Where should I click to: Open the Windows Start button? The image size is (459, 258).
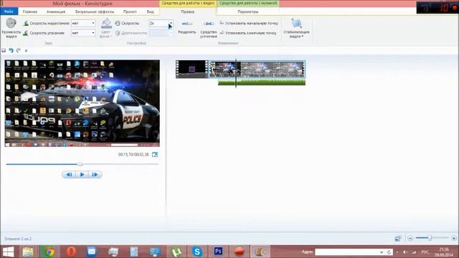point(8,252)
